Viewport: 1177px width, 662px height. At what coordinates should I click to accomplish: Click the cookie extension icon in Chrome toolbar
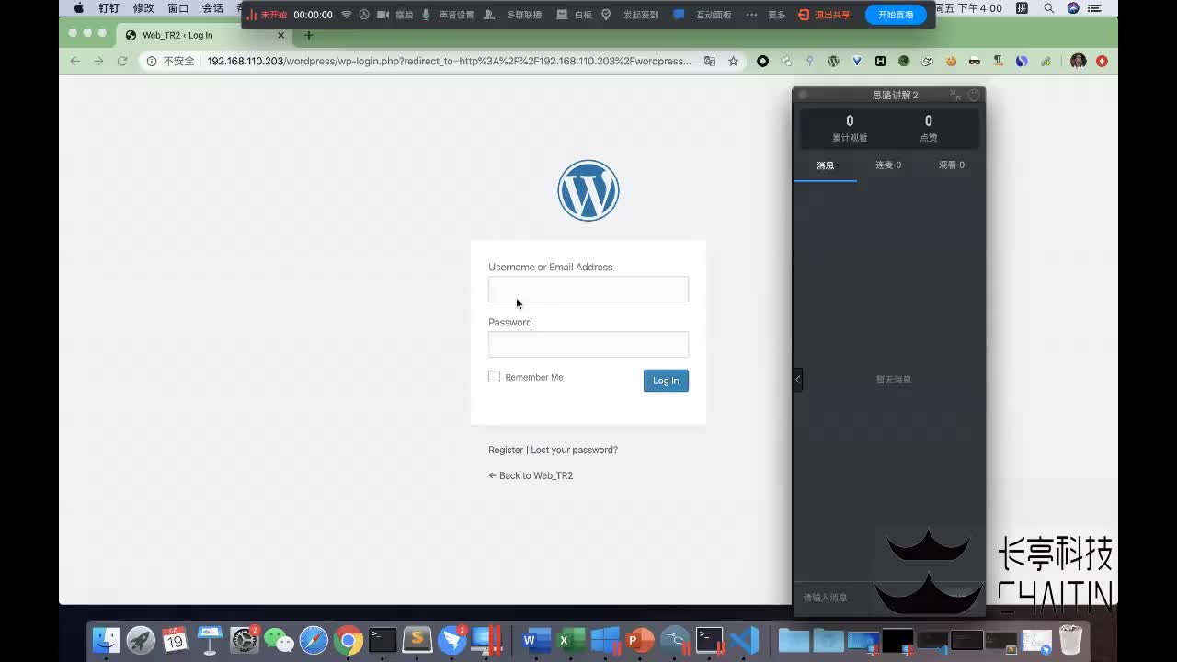point(951,61)
